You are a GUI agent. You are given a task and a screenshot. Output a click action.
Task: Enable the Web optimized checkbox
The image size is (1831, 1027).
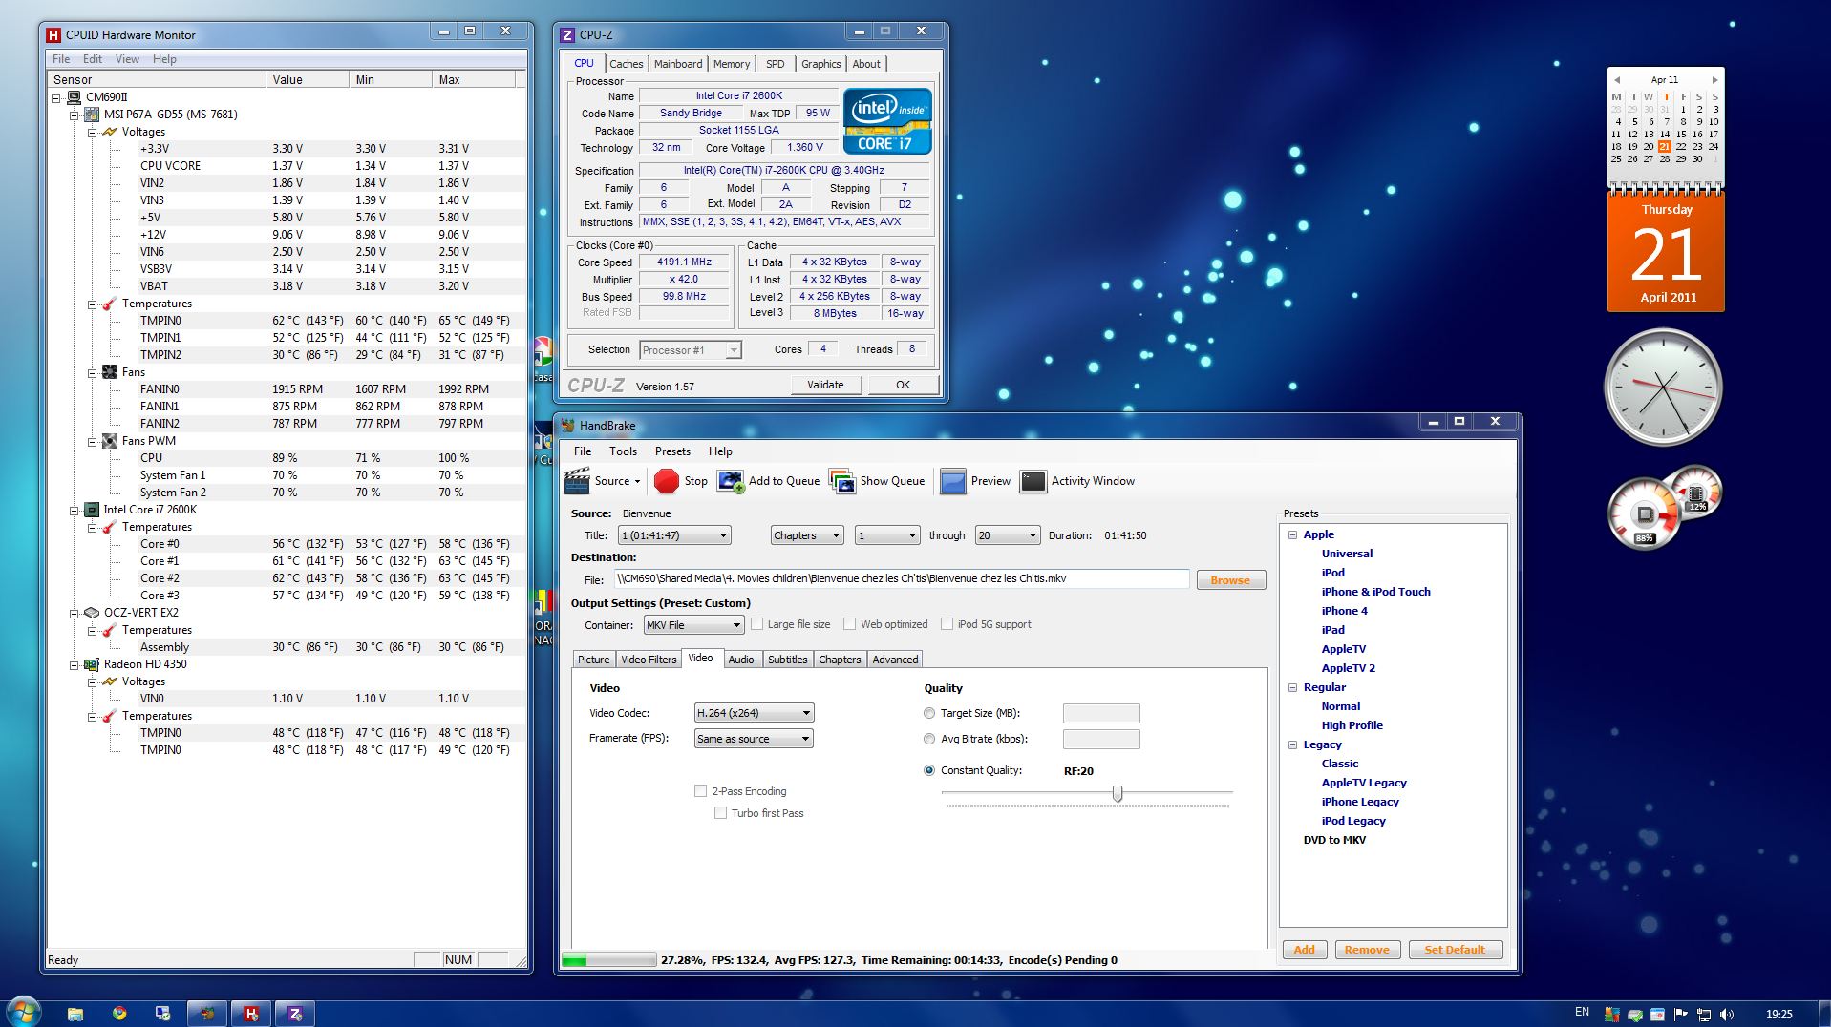pos(849,624)
